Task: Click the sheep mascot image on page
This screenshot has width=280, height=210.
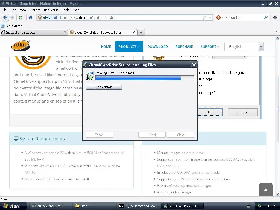Action: (159, 59)
